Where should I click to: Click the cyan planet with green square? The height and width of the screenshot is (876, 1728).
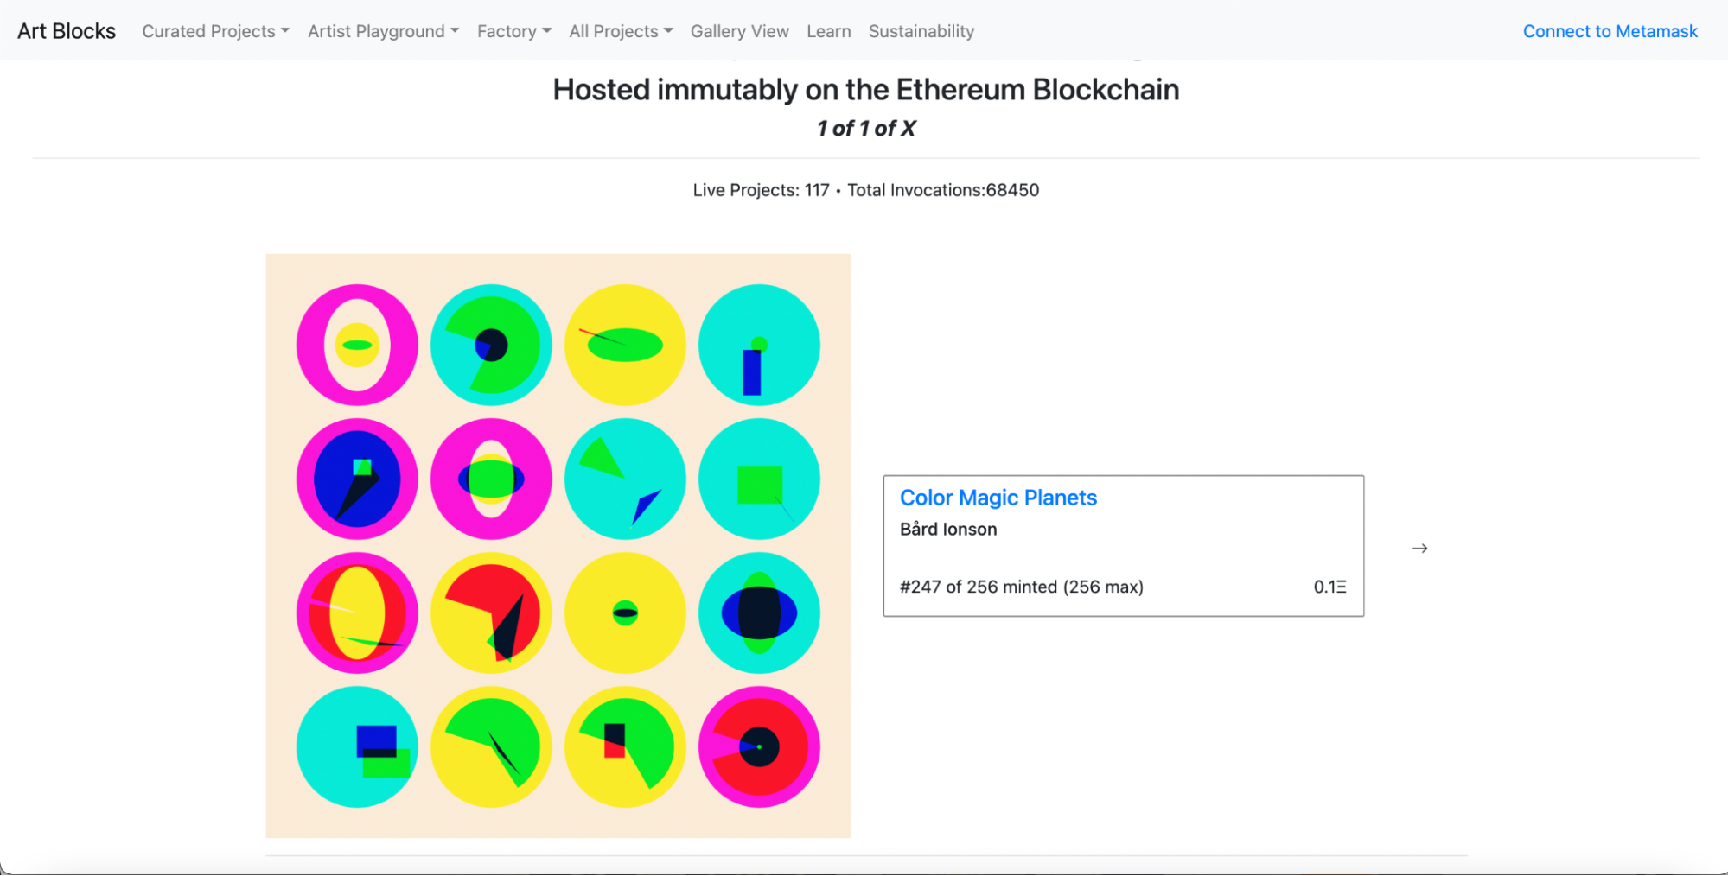759,479
